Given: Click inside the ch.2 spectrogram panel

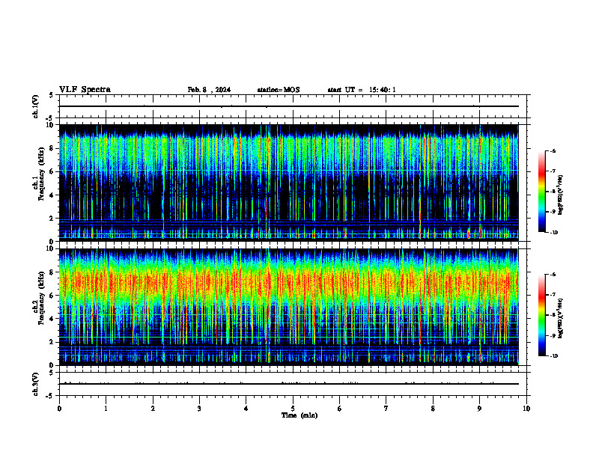Looking at the screenshot, I should 288,307.
